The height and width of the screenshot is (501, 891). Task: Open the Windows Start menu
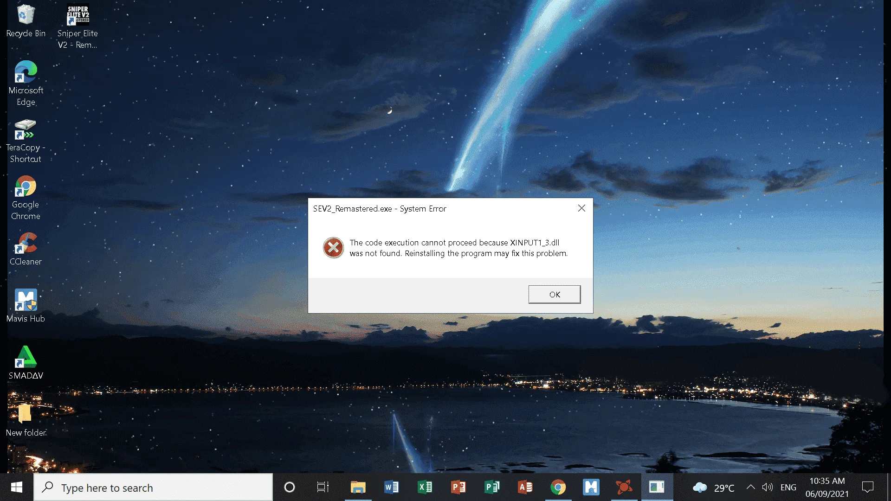tap(17, 487)
